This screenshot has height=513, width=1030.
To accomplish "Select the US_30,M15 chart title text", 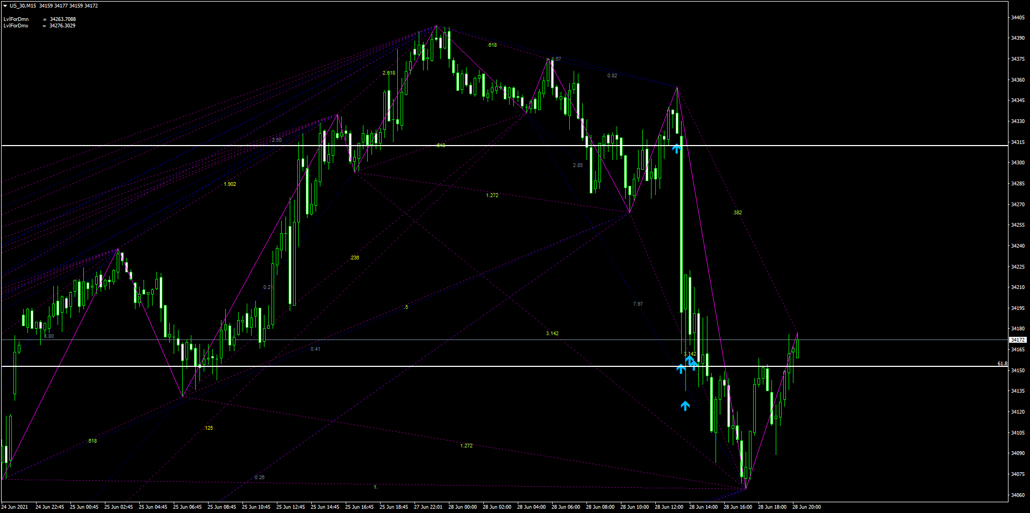I will [x=24, y=6].
